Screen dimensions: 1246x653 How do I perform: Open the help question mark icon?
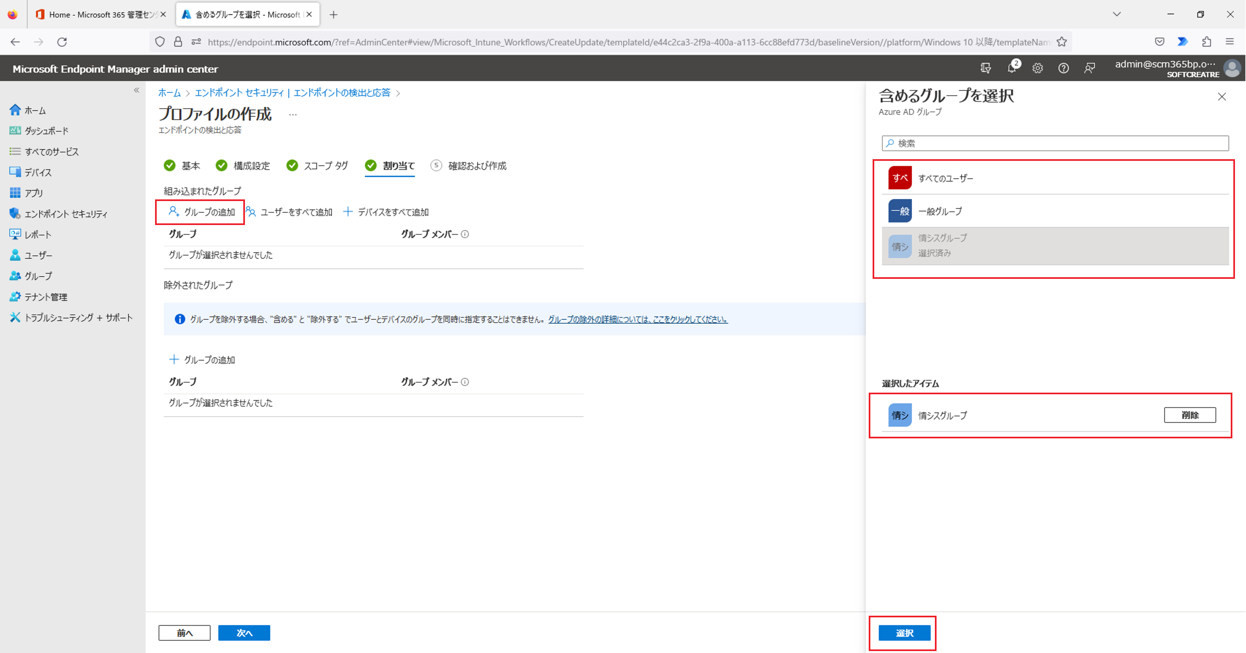coord(1063,68)
